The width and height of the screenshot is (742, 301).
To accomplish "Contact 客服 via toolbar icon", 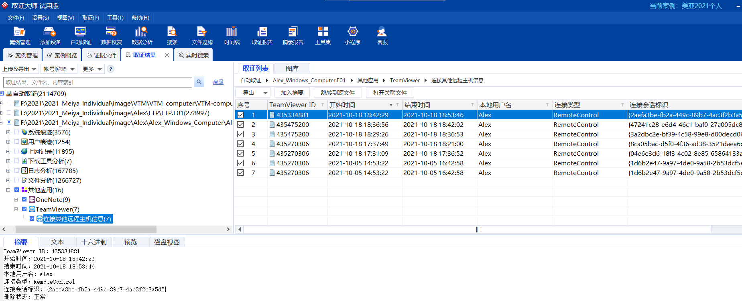I will [x=382, y=36].
